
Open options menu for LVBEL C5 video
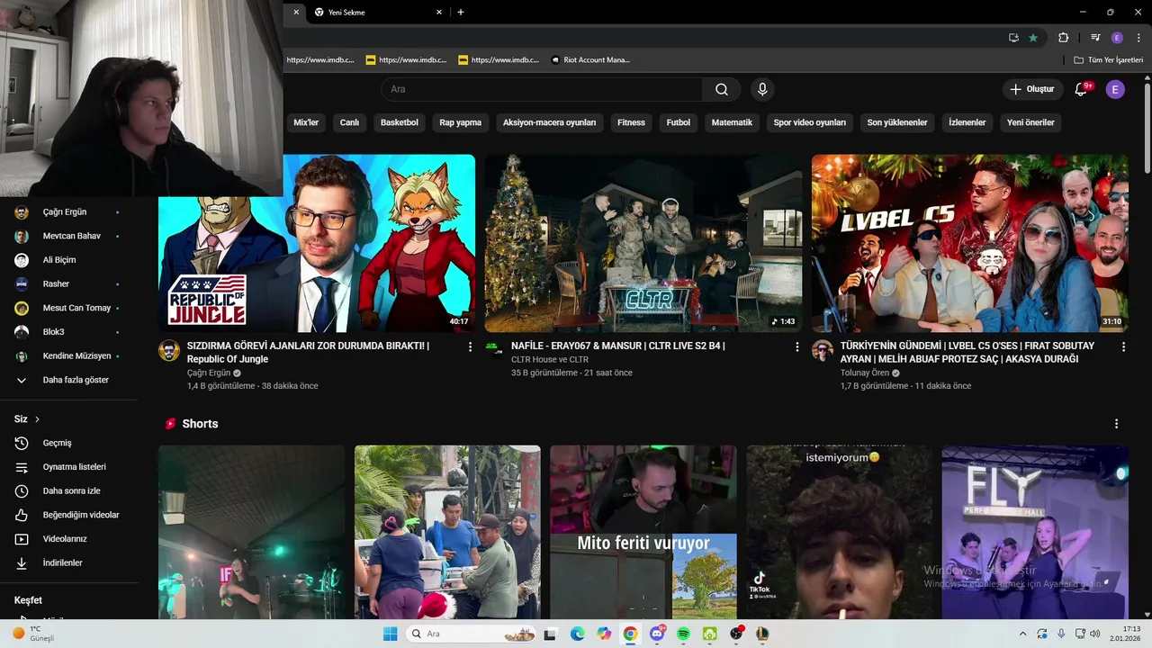1123,346
